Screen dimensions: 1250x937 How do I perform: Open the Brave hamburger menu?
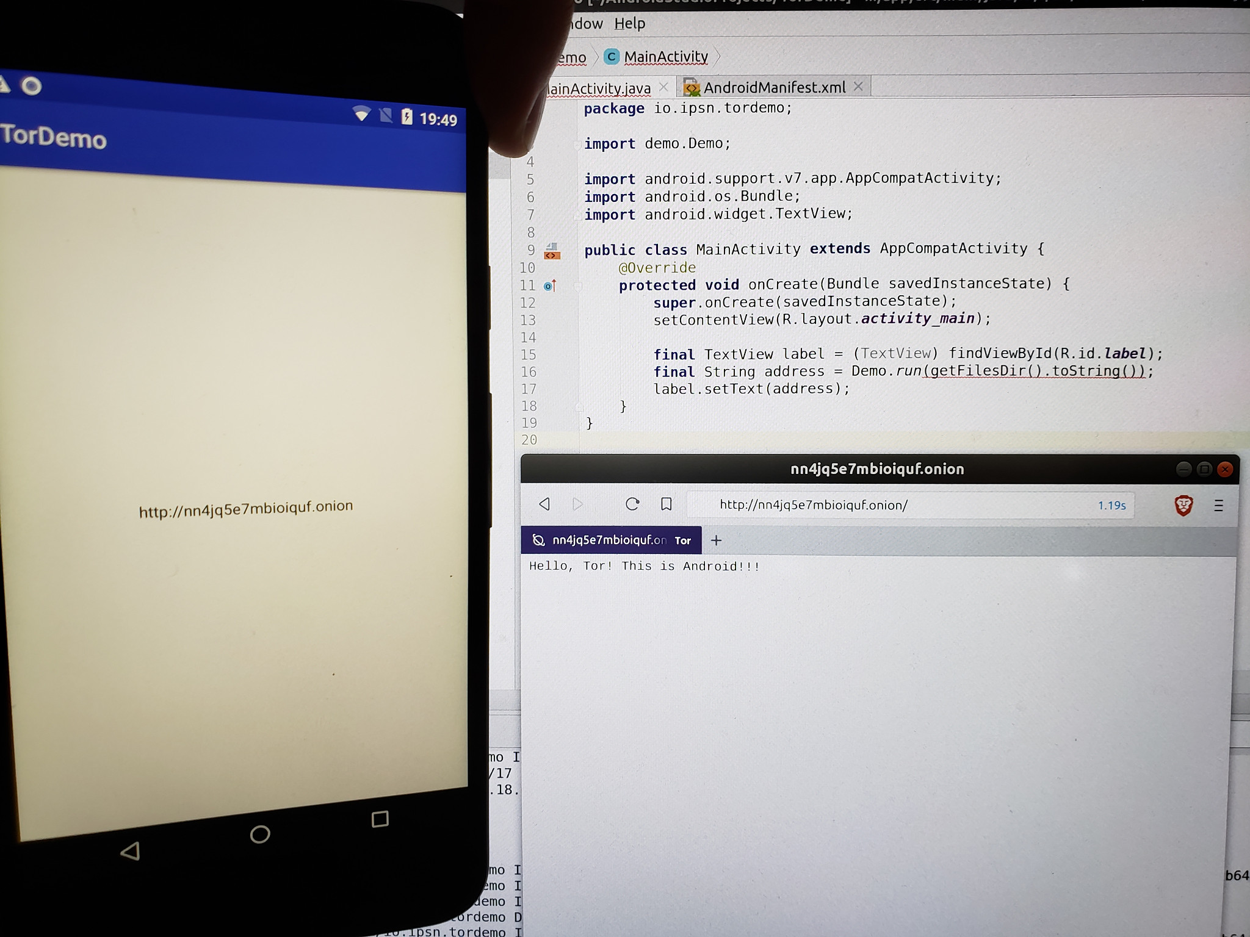click(1218, 505)
